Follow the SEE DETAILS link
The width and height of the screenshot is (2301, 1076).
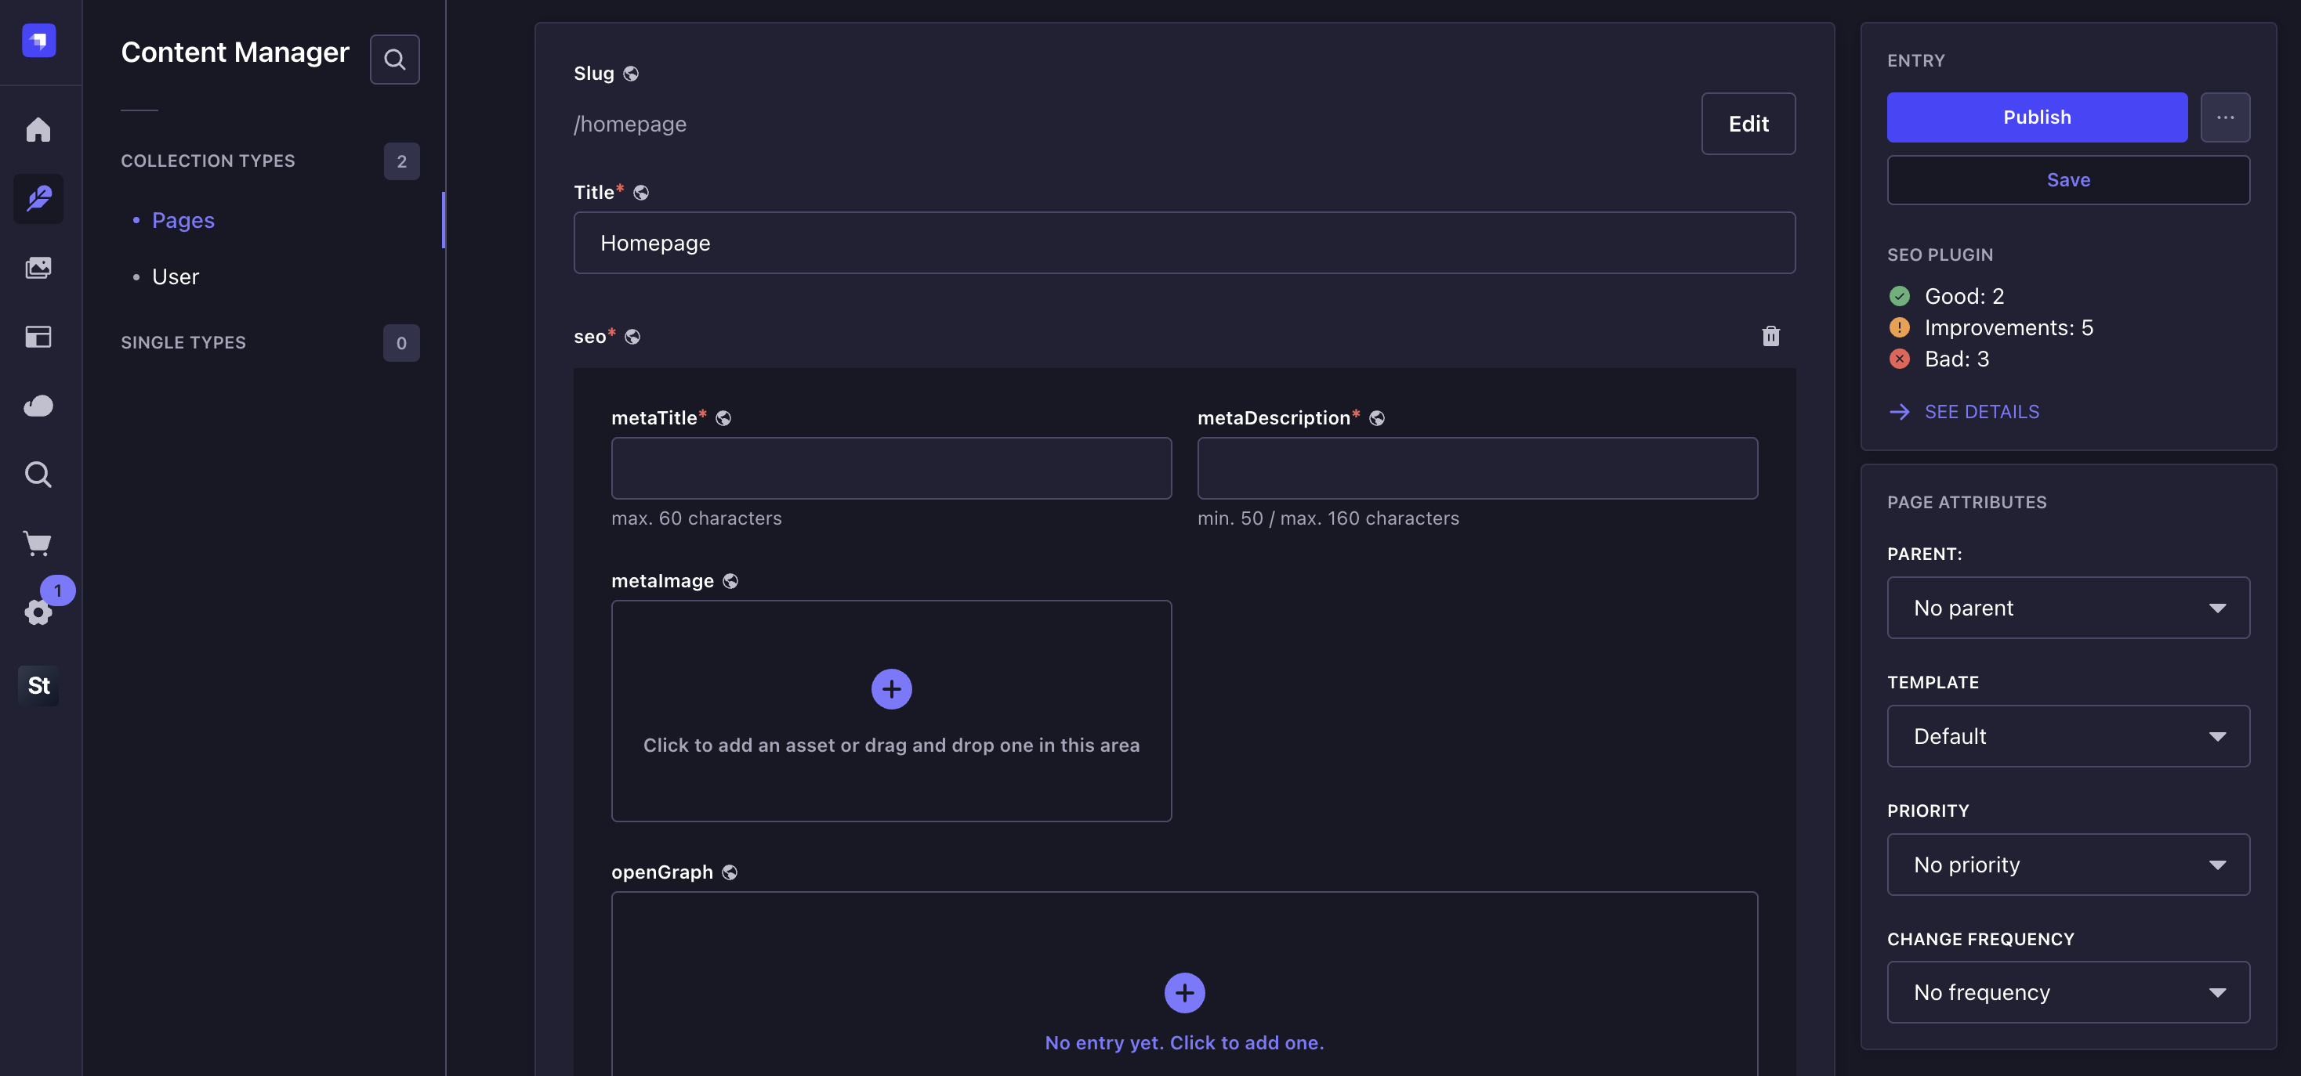tap(1980, 411)
